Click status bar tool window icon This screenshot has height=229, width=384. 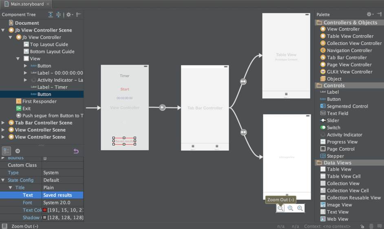click(x=4, y=226)
